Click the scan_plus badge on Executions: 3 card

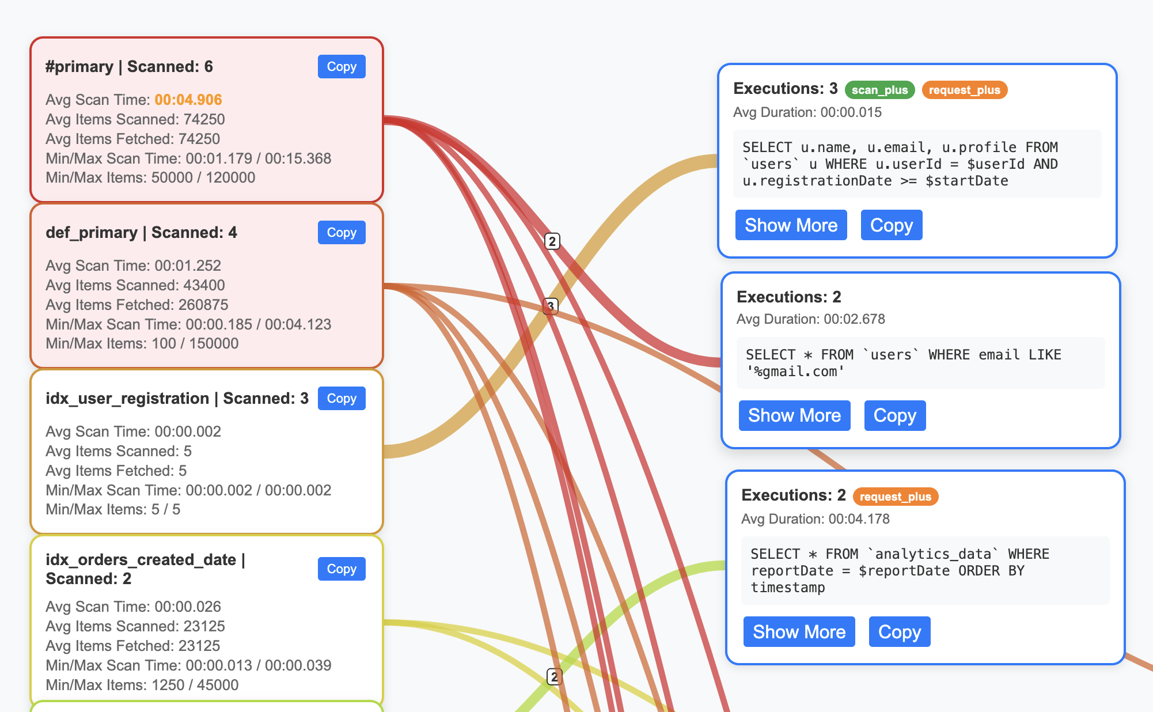click(881, 90)
